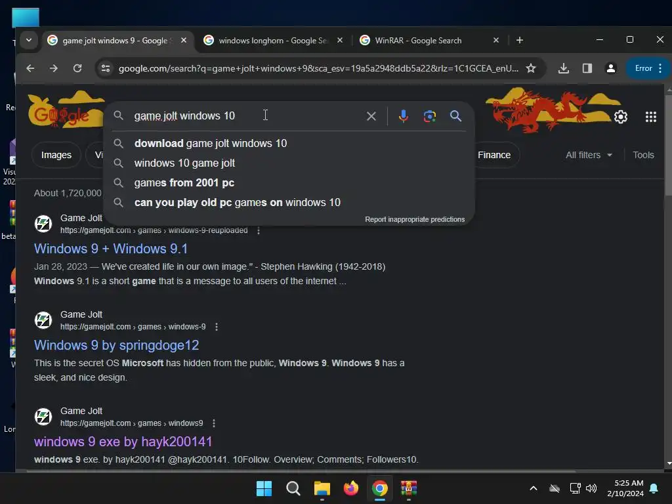Click Game Jolt favicon above springdoge12 result
Screen dimensions: 672x504
point(43,320)
